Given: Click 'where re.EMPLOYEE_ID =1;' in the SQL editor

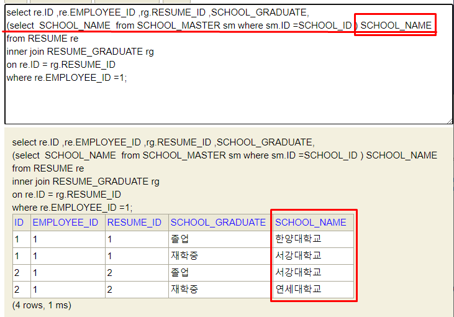Looking at the screenshot, I should click(x=66, y=78).
